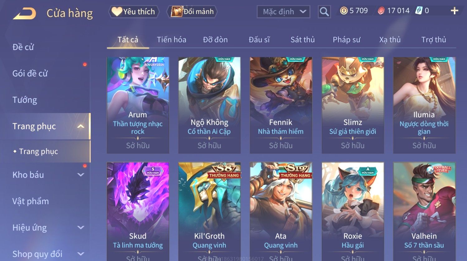Tap the orange back arrow icon

tap(24, 13)
